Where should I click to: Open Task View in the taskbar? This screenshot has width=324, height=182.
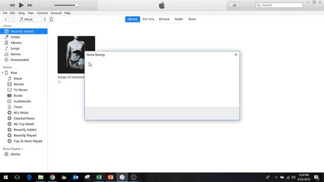(x=17, y=177)
